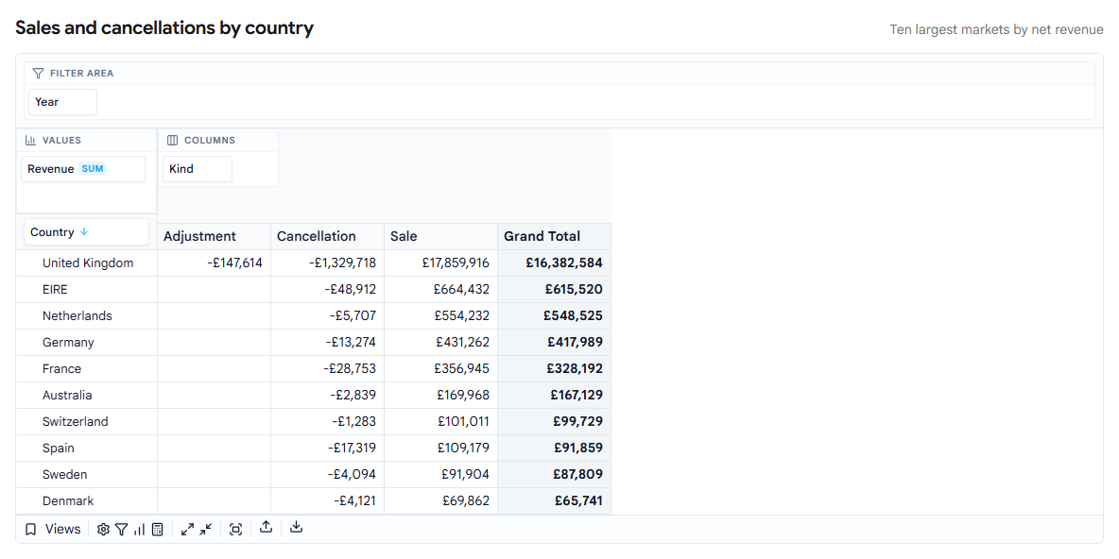Click the Adjustment column header
The image size is (1119, 559).
215,236
